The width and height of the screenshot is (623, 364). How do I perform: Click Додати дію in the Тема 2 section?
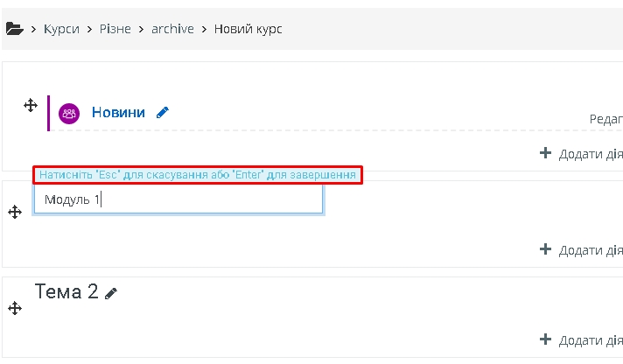click(591, 340)
